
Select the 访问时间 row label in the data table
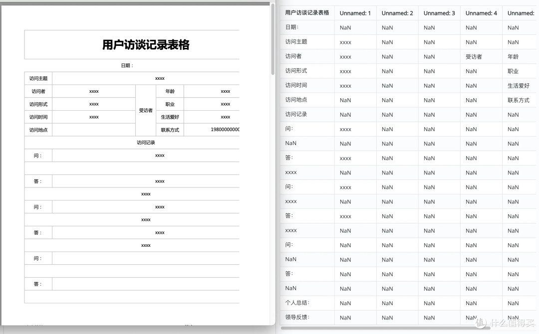(296, 85)
